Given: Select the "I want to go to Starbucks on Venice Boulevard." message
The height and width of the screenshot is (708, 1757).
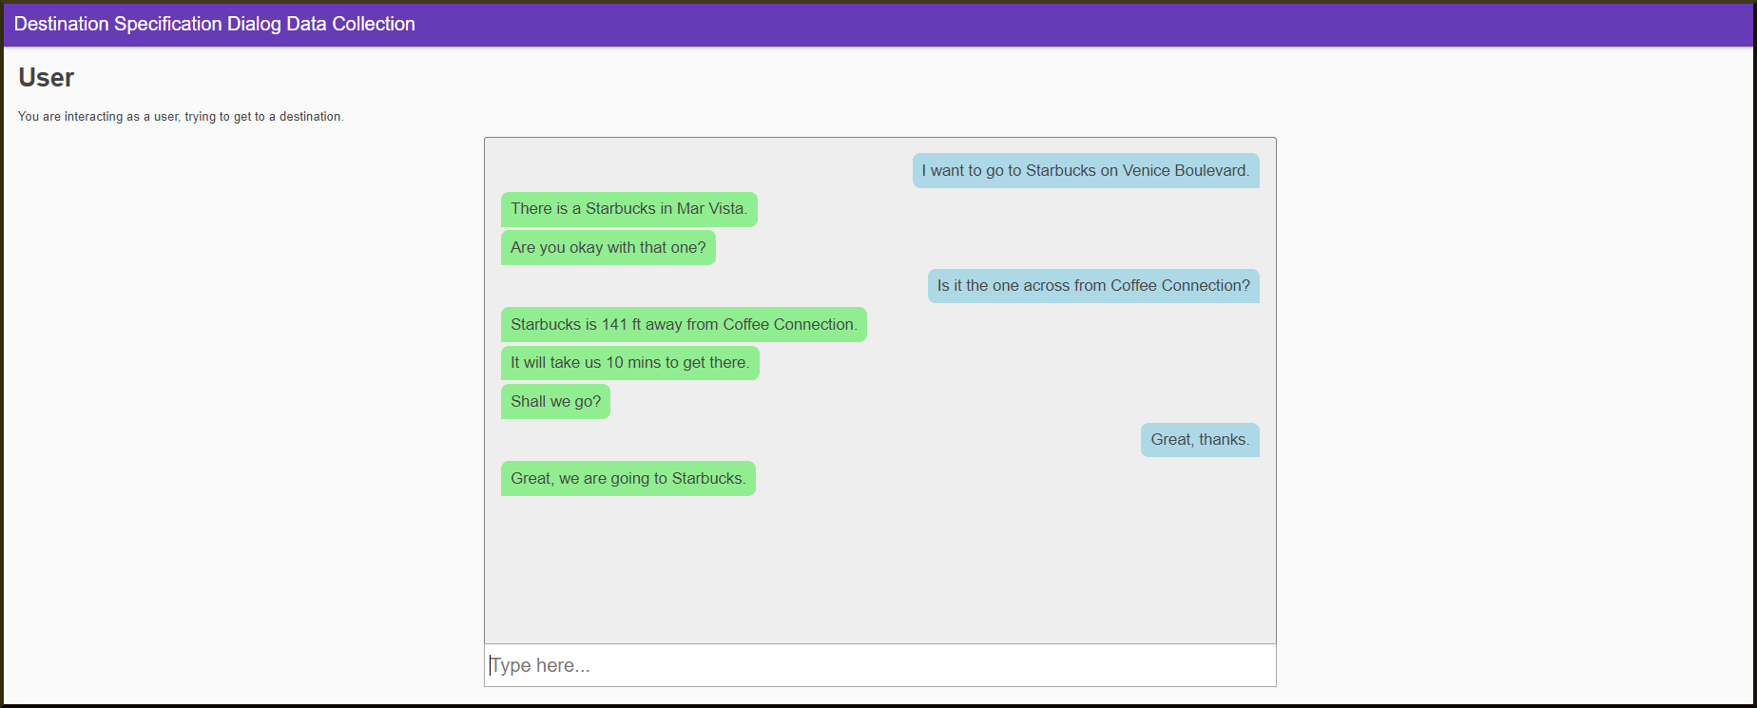Looking at the screenshot, I should pos(1086,171).
